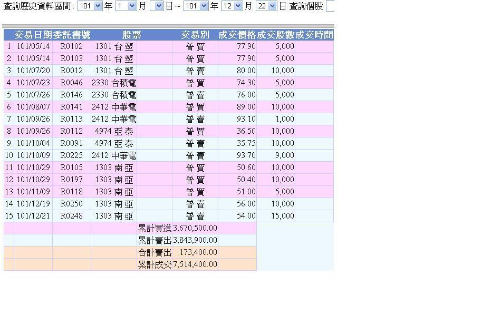This screenshot has width=501, height=316.
Task: Open the empty start day dropdown
Action: point(157,6)
